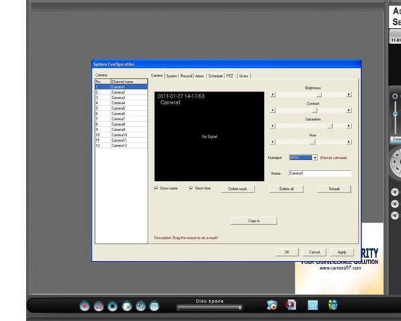The height and width of the screenshot is (321, 401).
Task: Uncheck the Show time checkbox
Action: tap(191, 189)
